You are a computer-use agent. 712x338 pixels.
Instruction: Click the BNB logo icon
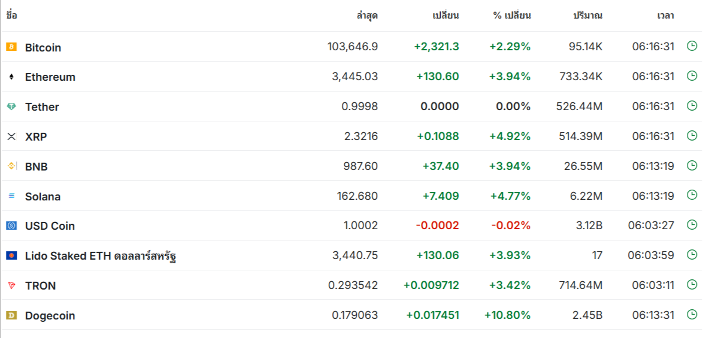point(11,166)
